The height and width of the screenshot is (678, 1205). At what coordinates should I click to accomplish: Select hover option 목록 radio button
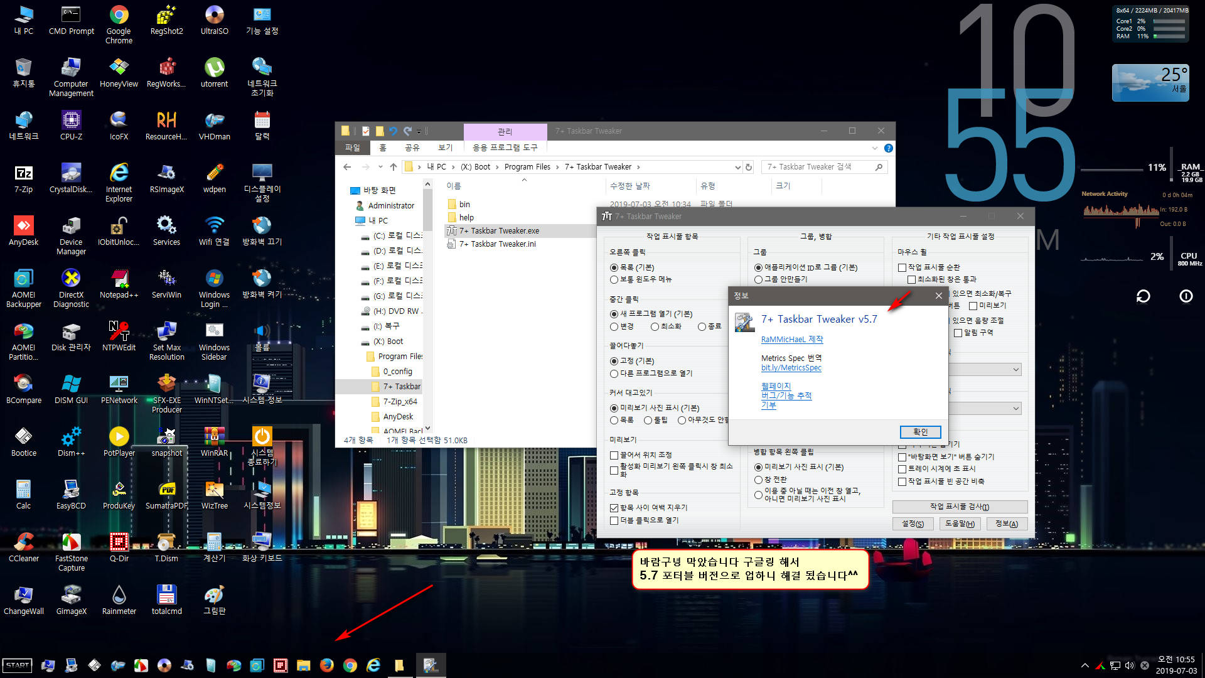622,420
